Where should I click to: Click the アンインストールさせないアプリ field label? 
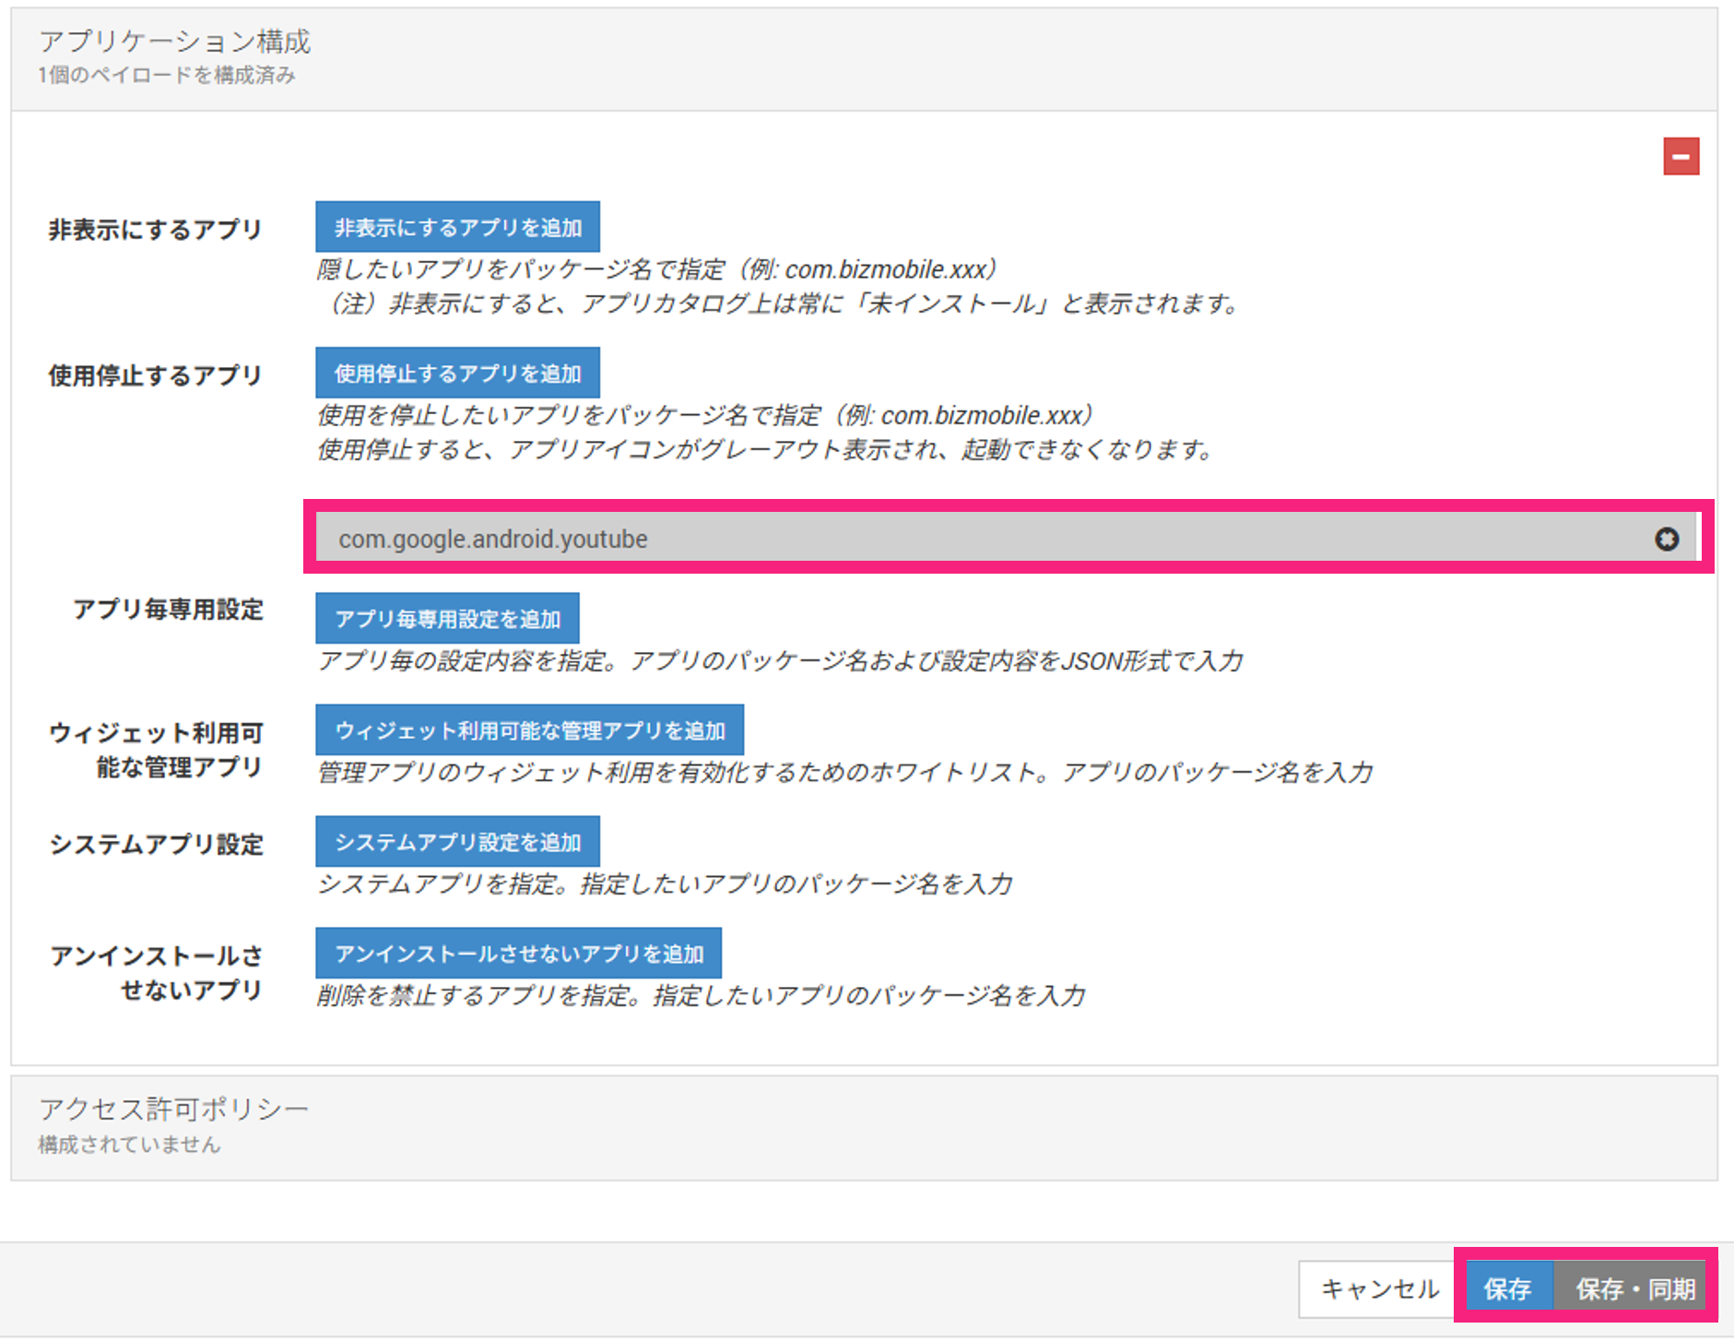coord(155,972)
